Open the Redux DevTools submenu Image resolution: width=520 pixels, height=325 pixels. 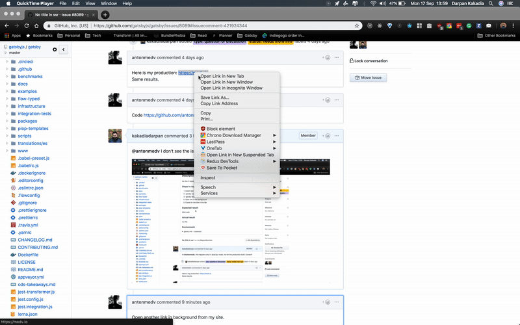tap(237, 161)
